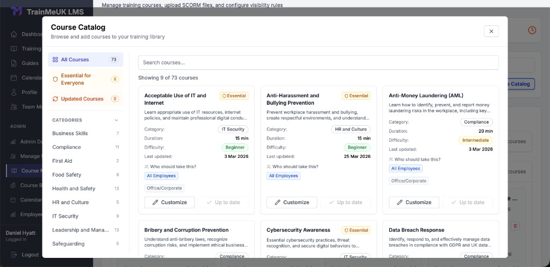The image size is (550, 267).
Task: Click pencil icon on Anti-Money Laundering Customize
Action: 400,203
